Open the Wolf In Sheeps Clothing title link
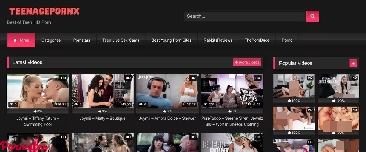366x152 pixels. [232, 121]
